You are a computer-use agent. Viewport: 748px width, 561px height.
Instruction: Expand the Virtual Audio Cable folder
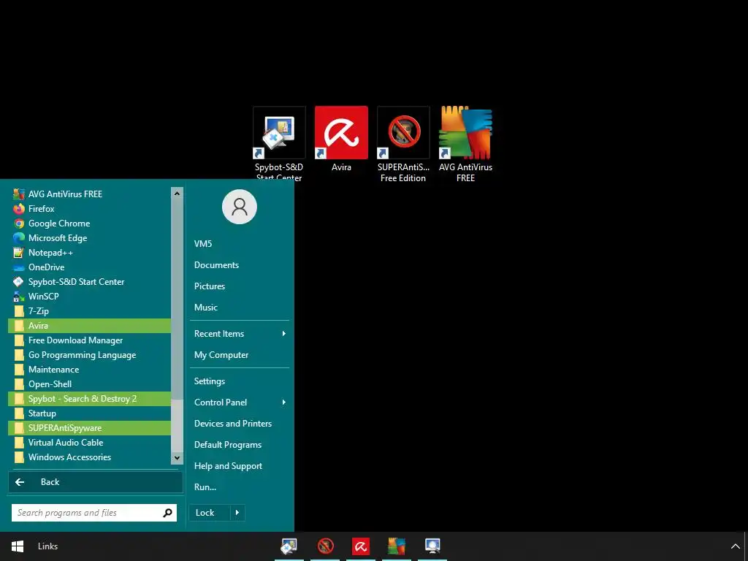click(x=89, y=442)
